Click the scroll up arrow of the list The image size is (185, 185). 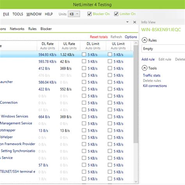[x=136, y=43]
